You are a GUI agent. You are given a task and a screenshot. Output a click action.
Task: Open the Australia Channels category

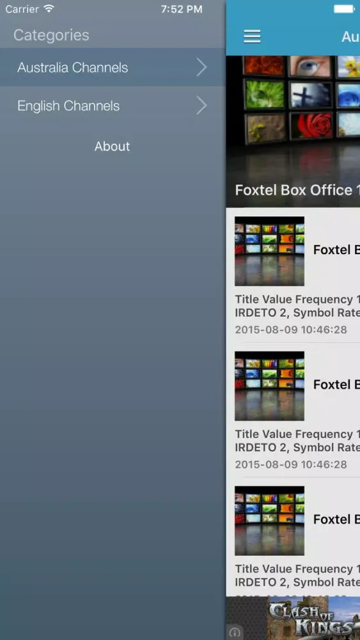click(113, 67)
